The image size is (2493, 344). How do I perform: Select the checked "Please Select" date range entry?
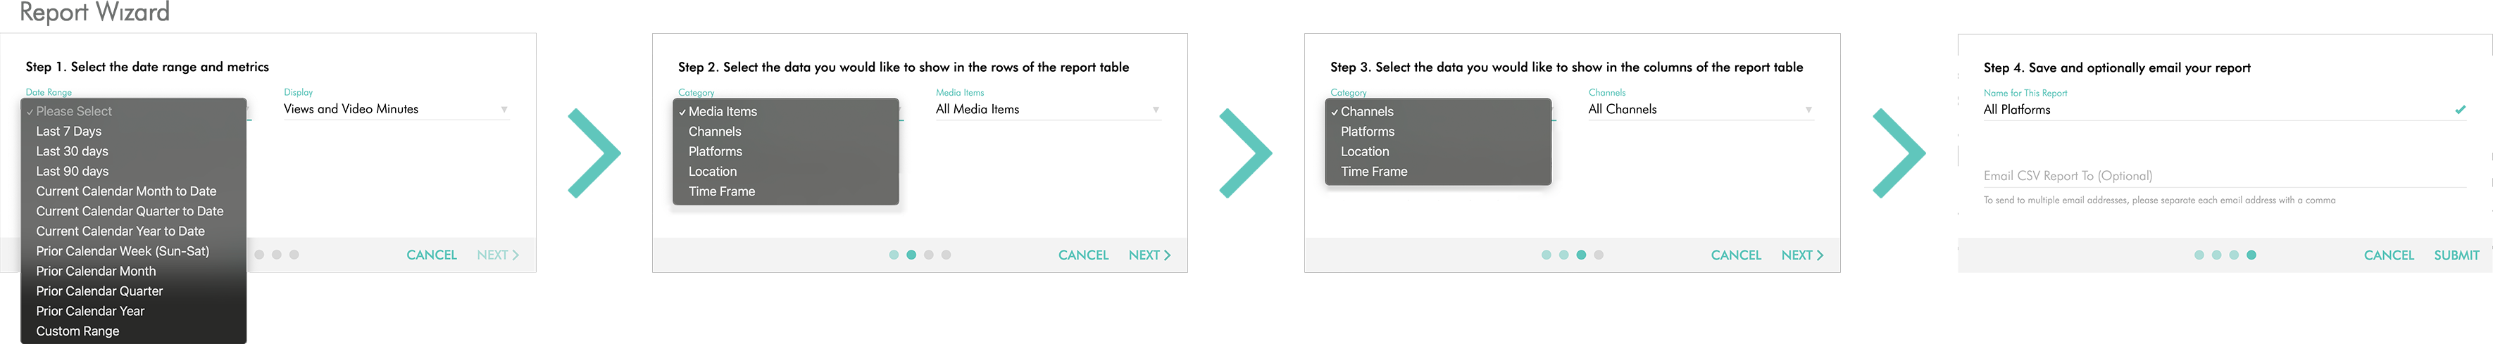click(x=73, y=112)
